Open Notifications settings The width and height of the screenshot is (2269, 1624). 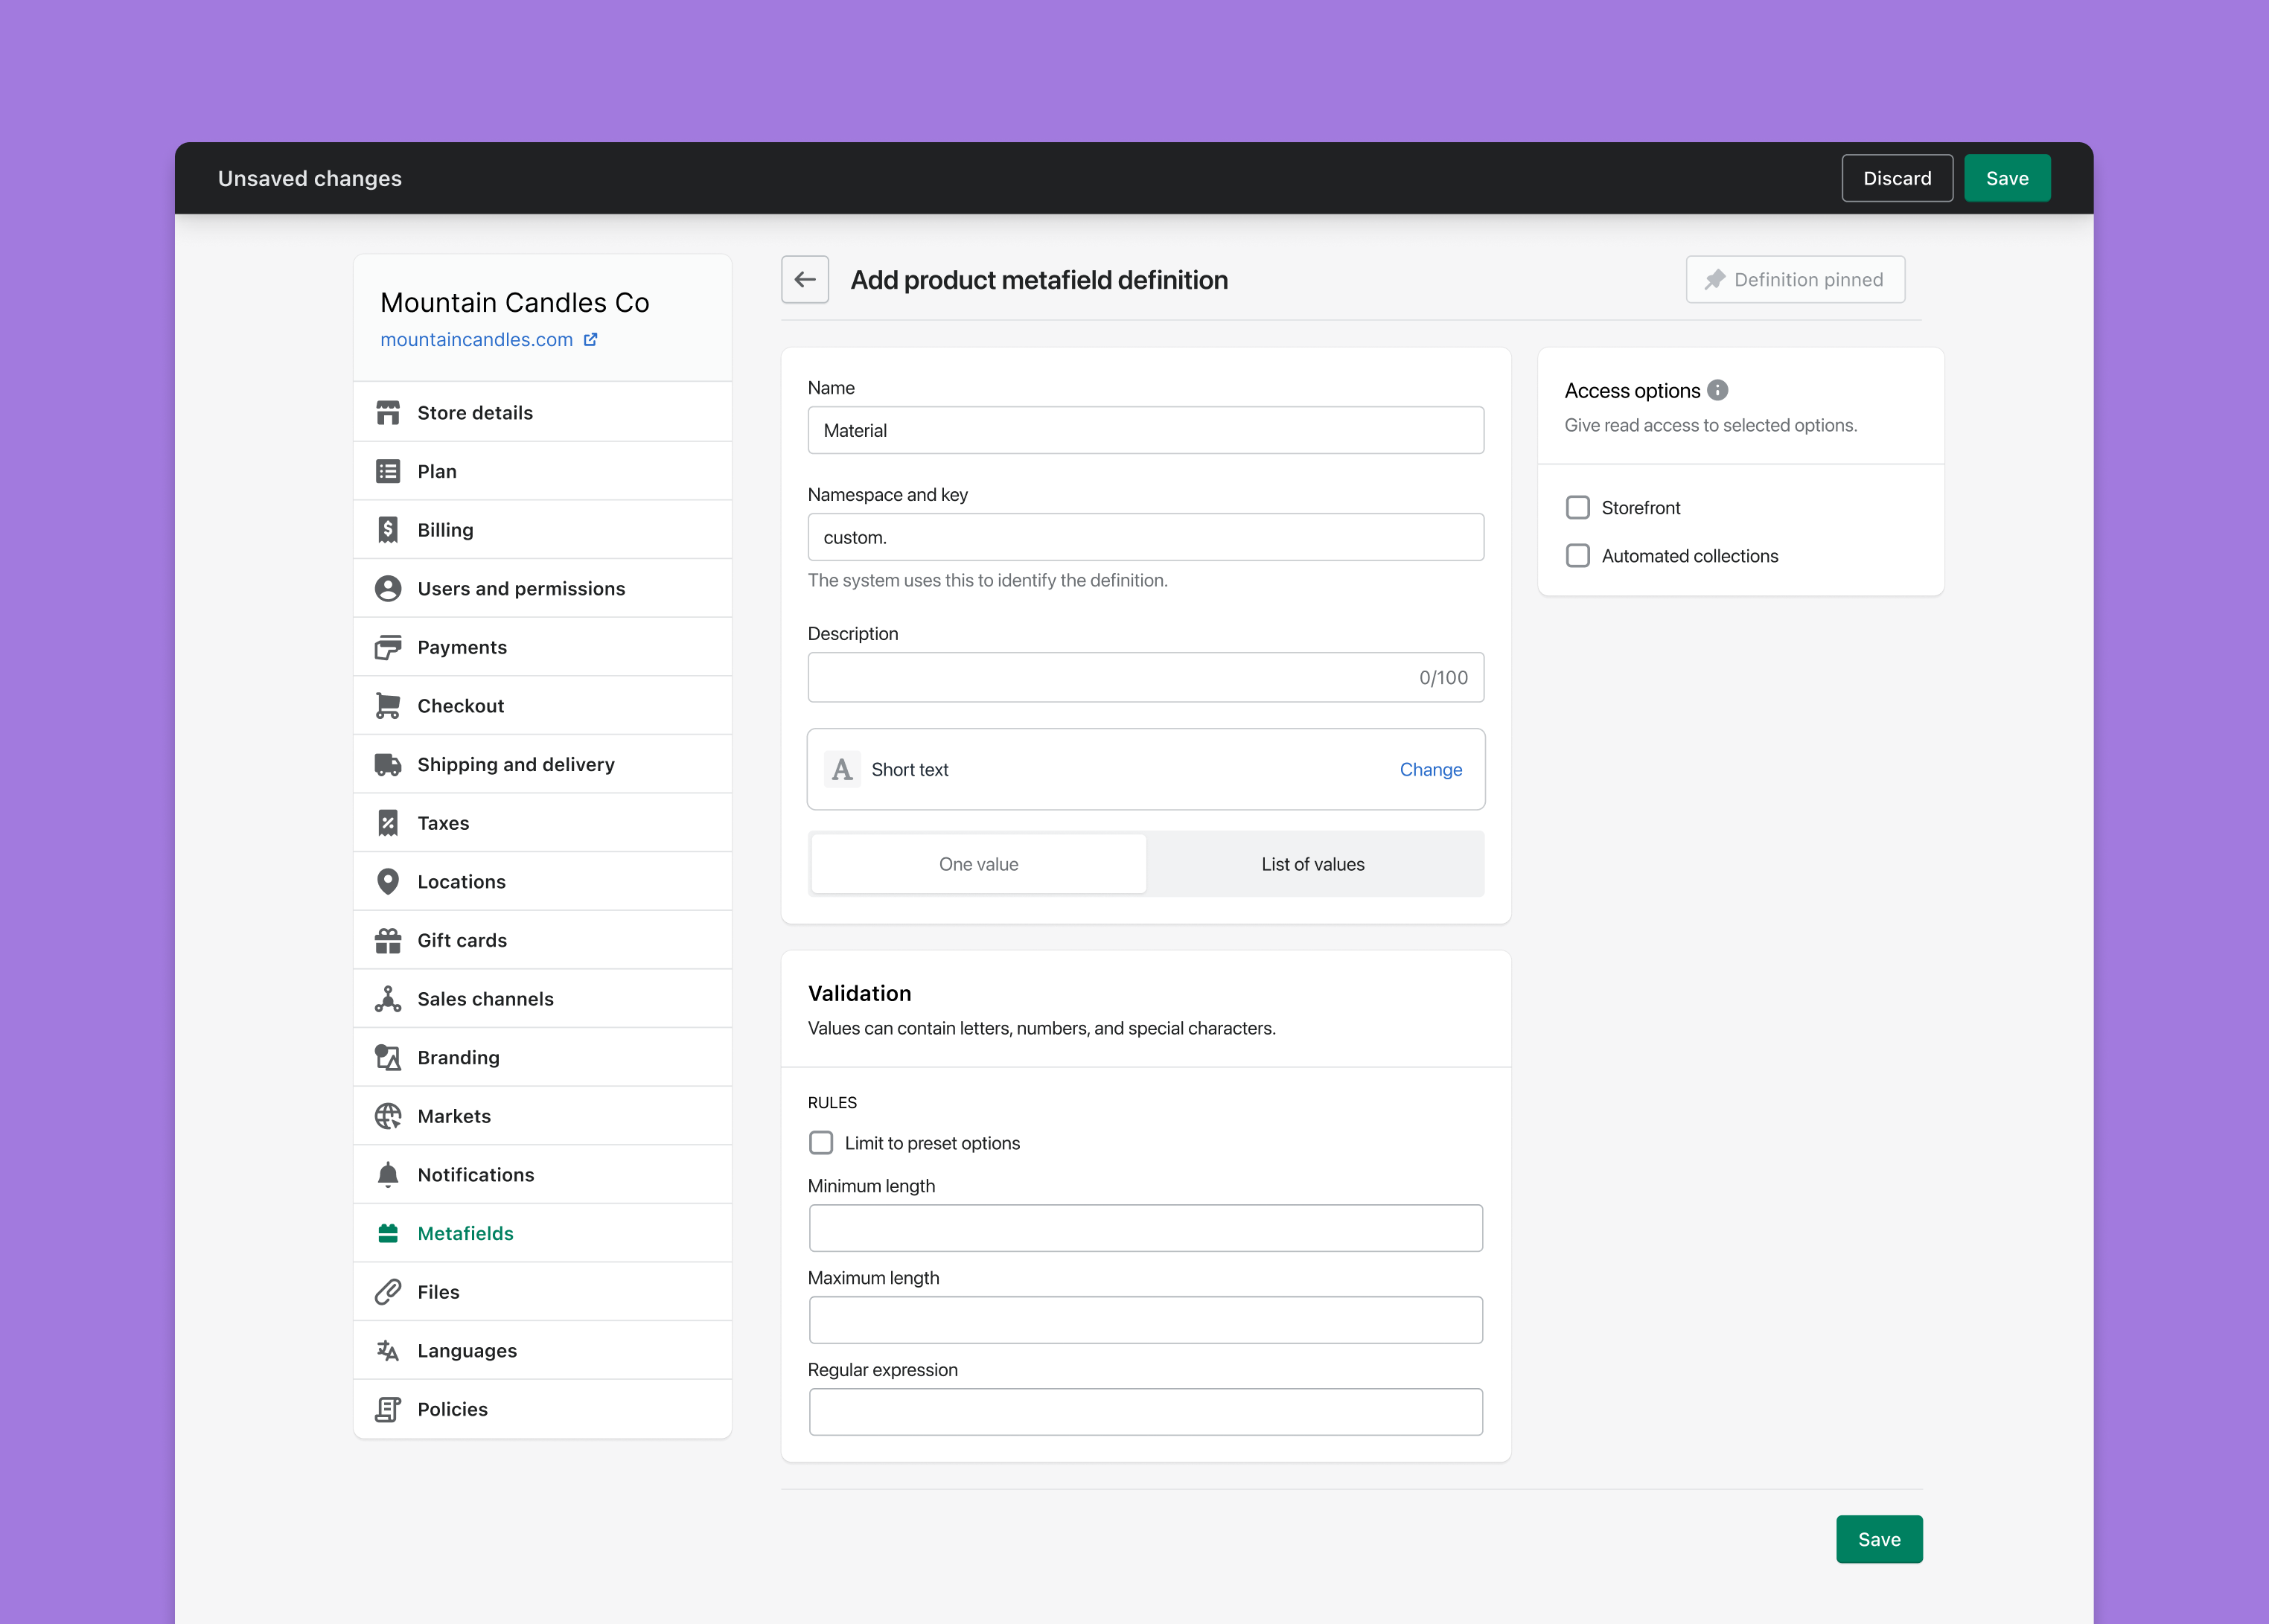click(543, 1175)
